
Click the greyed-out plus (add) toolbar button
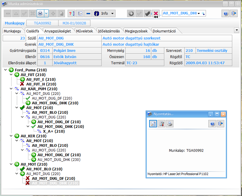coord(53,14)
